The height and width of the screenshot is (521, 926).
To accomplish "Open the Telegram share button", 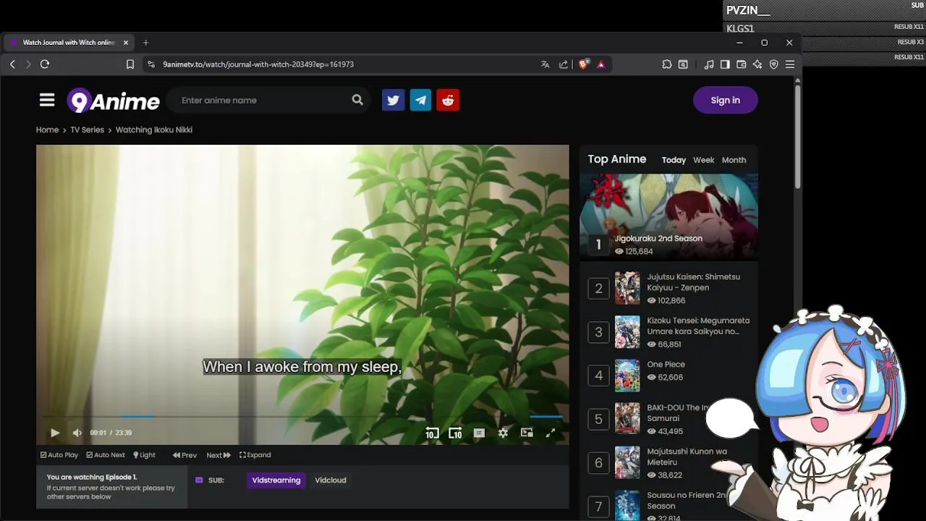I will click(420, 100).
